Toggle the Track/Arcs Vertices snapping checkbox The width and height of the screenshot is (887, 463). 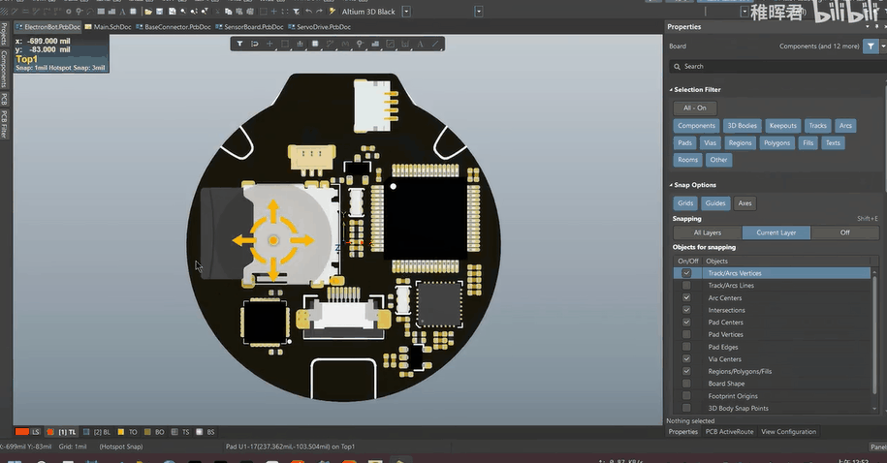pyautogui.click(x=686, y=274)
